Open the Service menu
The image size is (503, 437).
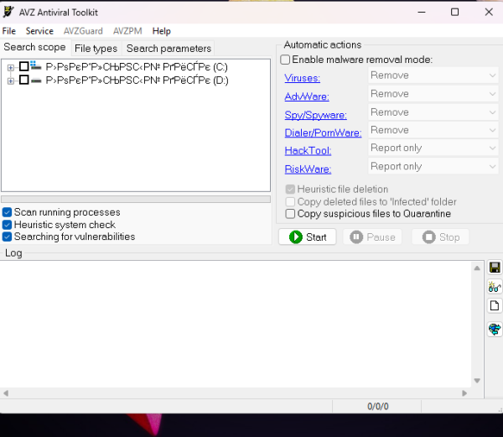click(x=39, y=31)
